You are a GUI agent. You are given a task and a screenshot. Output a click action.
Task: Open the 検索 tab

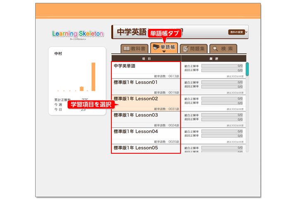(223, 49)
